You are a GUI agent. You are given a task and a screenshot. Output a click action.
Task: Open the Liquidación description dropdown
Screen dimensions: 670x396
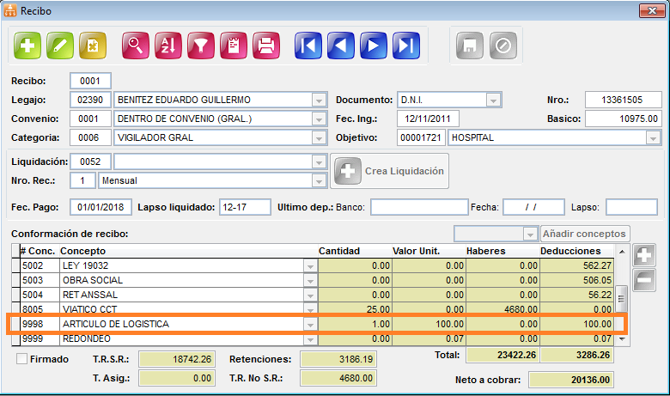coord(319,161)
